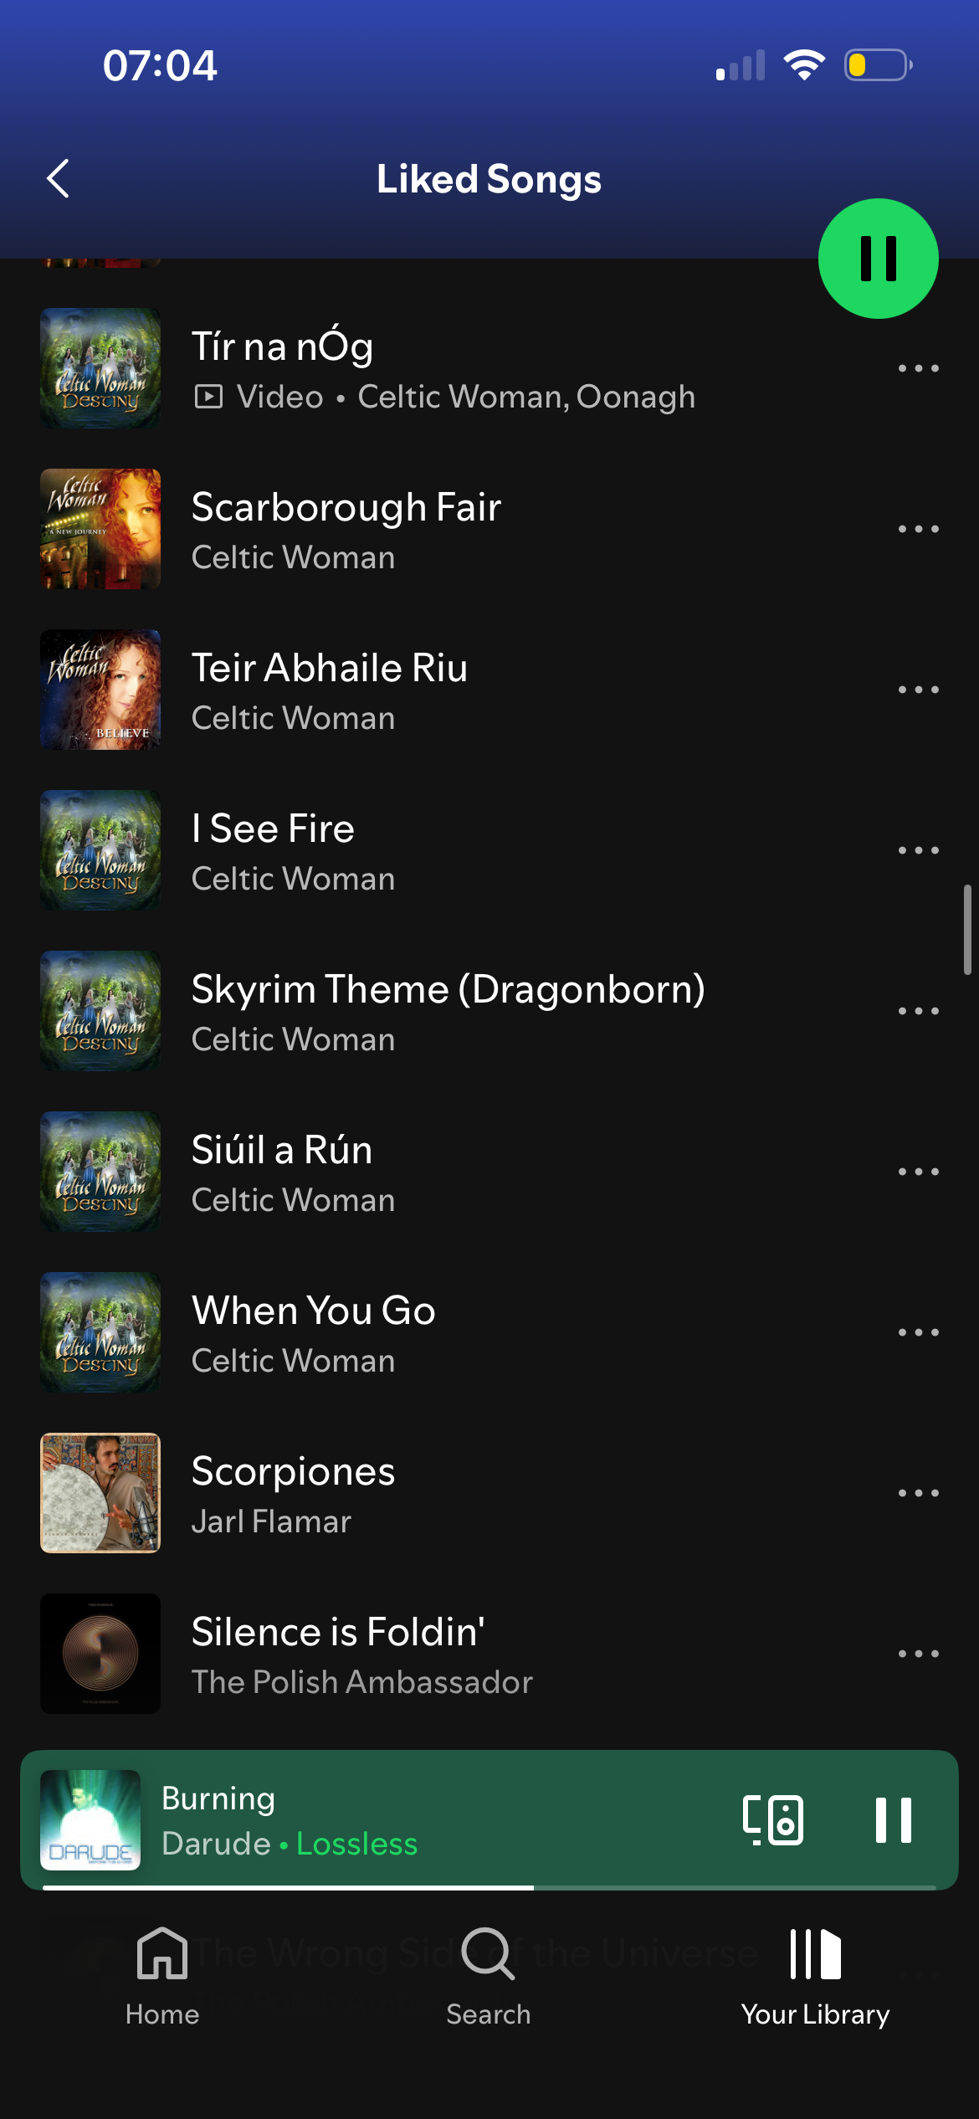
Task: Tap the video icon under Tír na nÓg
Action: (x=208, y=397)
